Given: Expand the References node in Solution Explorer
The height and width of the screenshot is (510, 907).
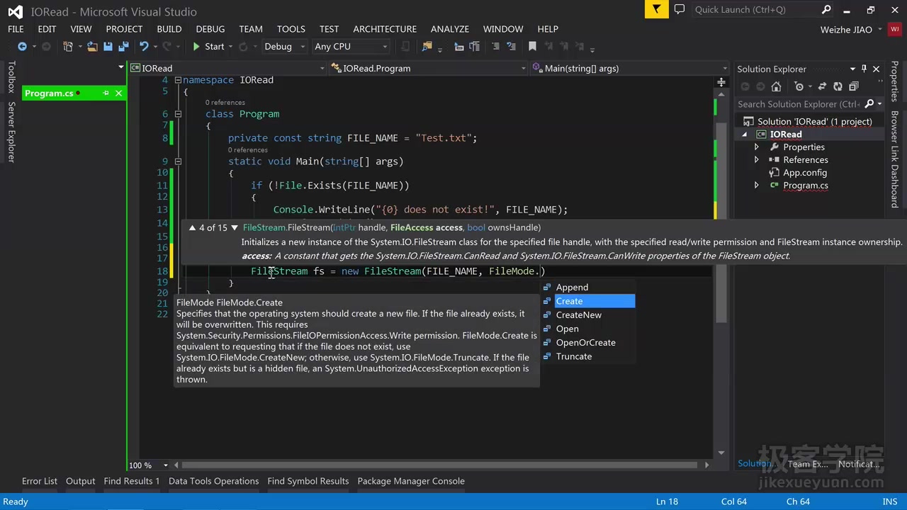Looking at the screenshot, I should coord(757,160).
